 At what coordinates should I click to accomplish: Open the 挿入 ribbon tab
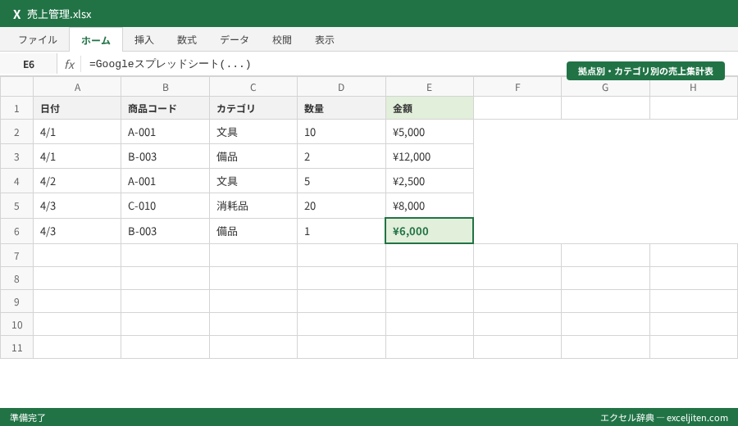coord(144,40)
